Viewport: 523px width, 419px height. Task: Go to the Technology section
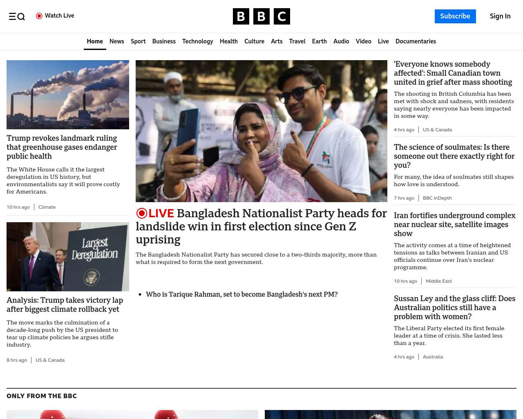coord(197,41)
